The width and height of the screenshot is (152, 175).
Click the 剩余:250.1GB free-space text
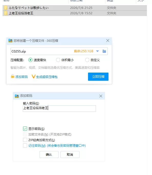tap(84, 51)
